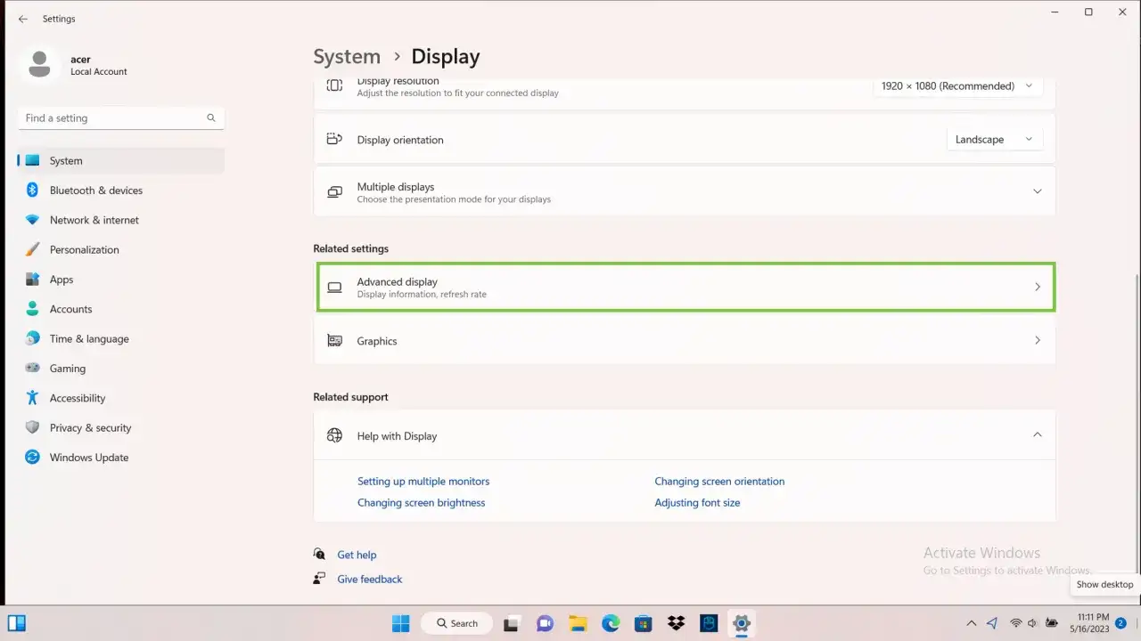Viewport: 1141px width, 641px height.
Task: Show hidden system tray icons
Action: (971, 623)
